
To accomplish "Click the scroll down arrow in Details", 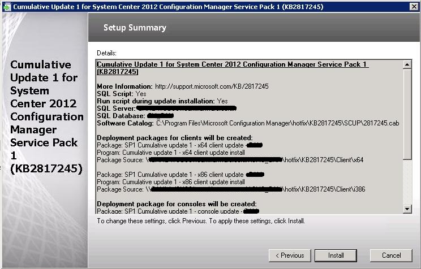I will pyautogui.click(x=407, y=209).
